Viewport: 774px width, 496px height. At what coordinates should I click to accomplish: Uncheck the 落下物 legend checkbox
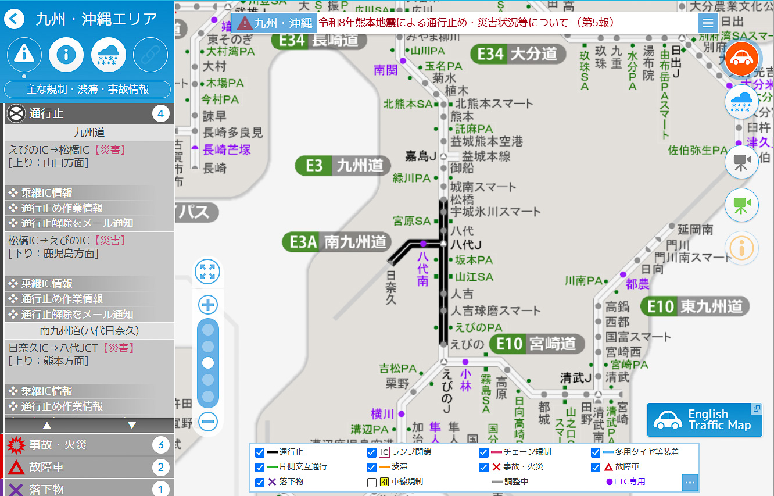pyautogui.click(x=260, y=482)
